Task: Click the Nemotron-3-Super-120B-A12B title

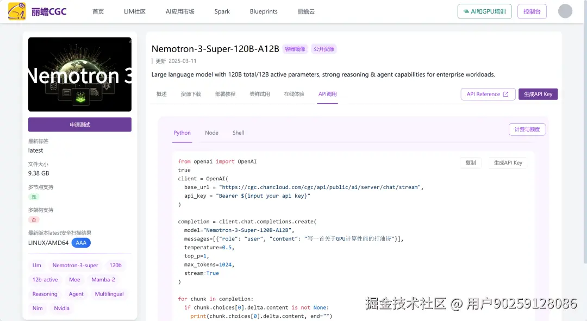Action: [215, 49]
